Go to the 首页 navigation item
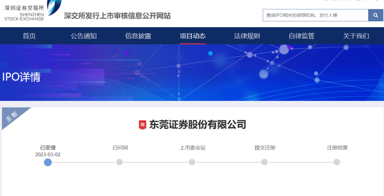The height and width of the screenshot is (196, 384). click(x=29, y=36)
